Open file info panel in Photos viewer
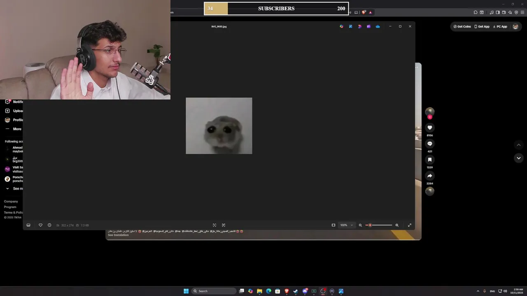527x296 pixels. (49, 225)
